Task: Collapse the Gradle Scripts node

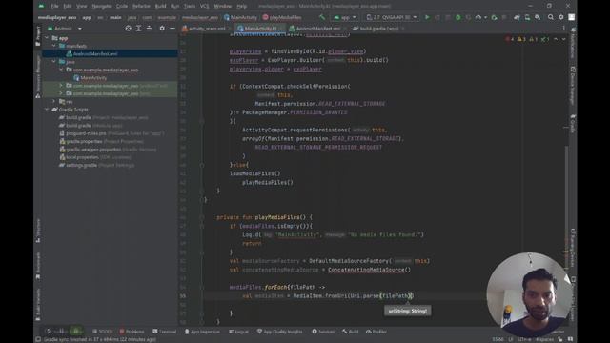Action: [x=47, y=110]
